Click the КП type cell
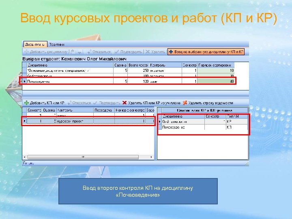The width and height of the screenshot is (292, 219). point(237,127)
